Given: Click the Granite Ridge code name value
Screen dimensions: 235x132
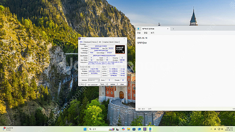Looking at the screenshot, I should 95,48.
